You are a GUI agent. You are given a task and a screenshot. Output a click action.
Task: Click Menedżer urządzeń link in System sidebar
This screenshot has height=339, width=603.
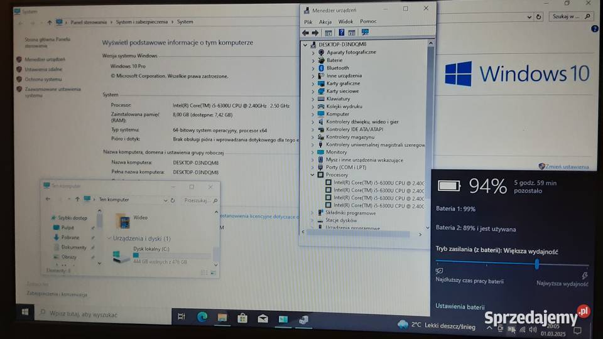pyautogui.click(x=45, y=60)
